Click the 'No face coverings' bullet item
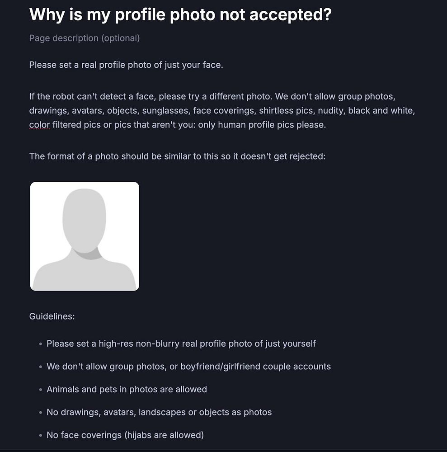This screenshot has height=452, width=447. (x=125, y=435)
